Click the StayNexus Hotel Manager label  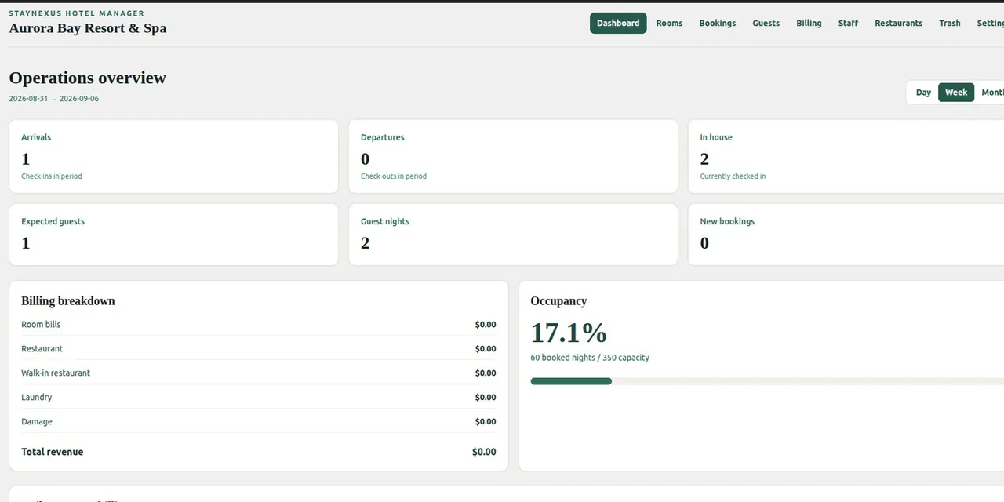[77, 13]
